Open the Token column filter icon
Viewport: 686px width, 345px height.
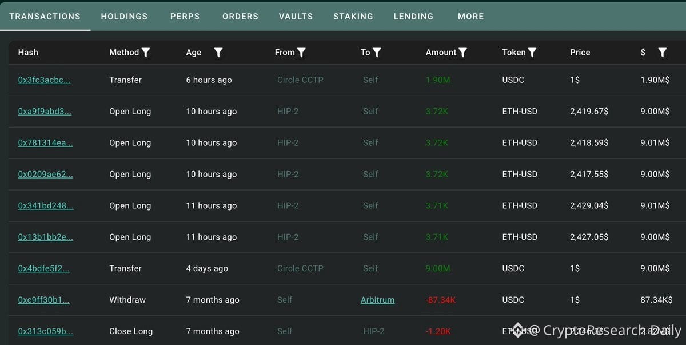532,53
